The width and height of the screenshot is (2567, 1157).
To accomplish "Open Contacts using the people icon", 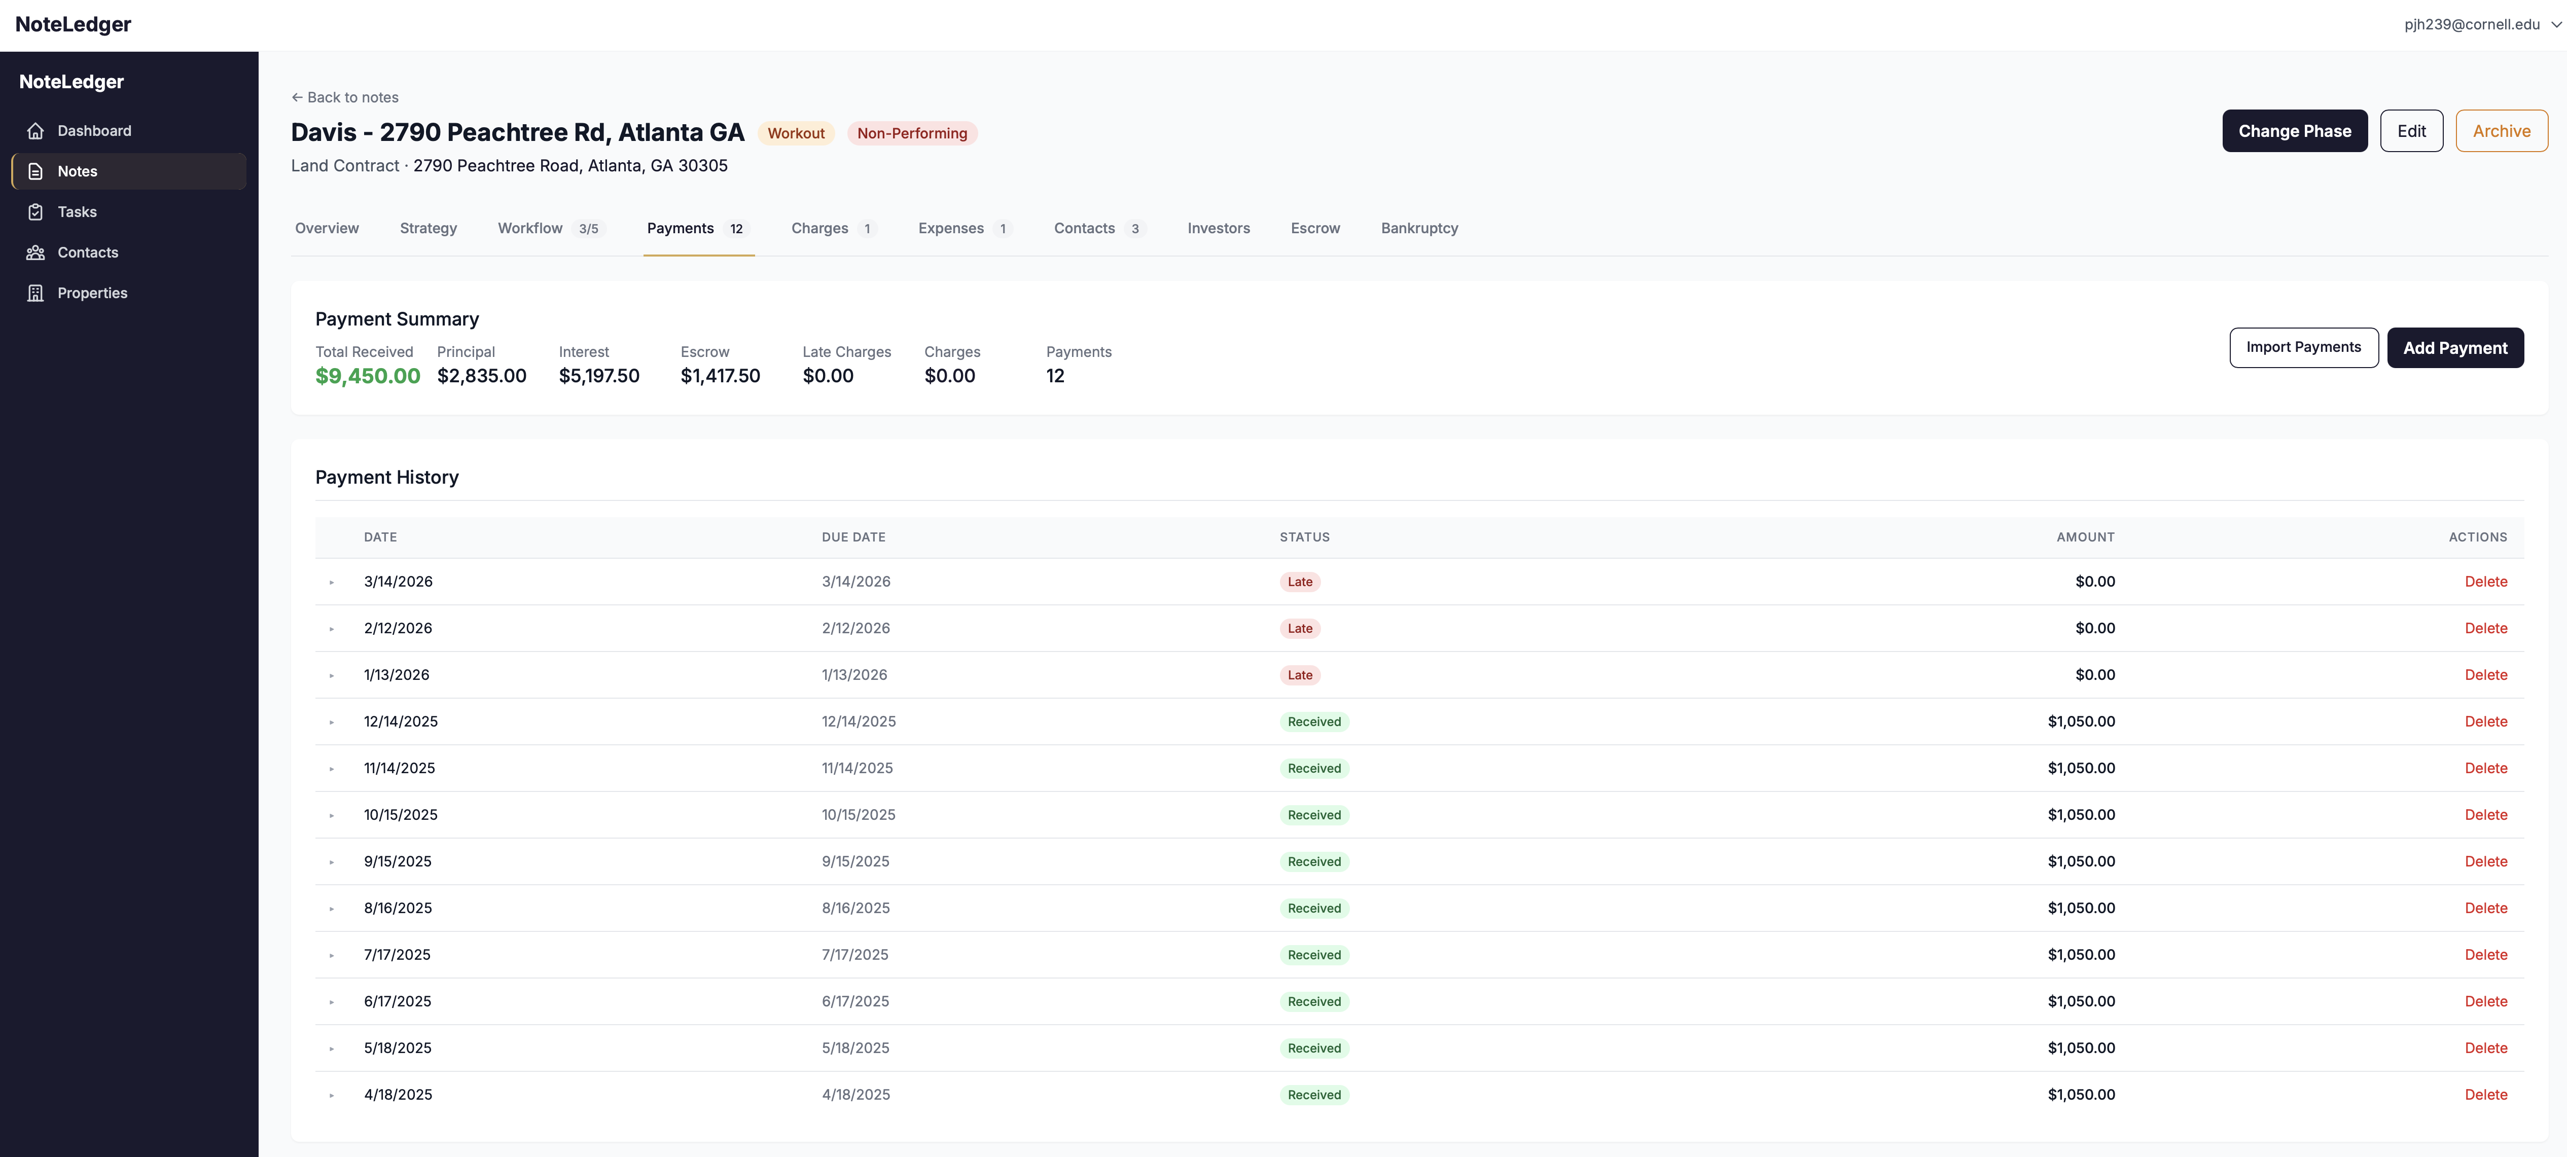I will click(36, 252).
